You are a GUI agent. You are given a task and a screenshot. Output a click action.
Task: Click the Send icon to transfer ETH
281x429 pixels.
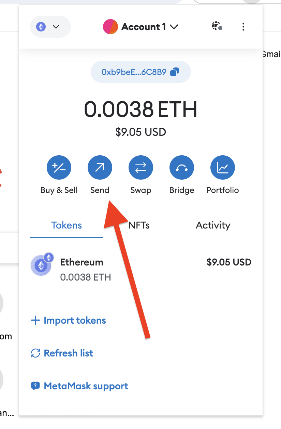coord(100,167)
